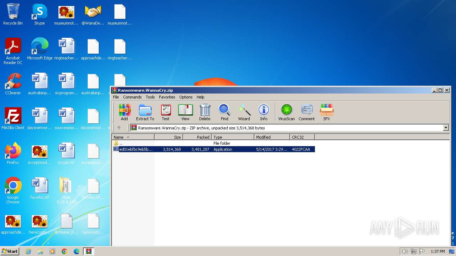Click the WinRAR taskbar button
The image size is (456, 256).
coord(88,251)
